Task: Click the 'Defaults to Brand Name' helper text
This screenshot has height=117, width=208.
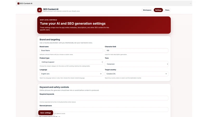Action: click(x=56, y=55)
